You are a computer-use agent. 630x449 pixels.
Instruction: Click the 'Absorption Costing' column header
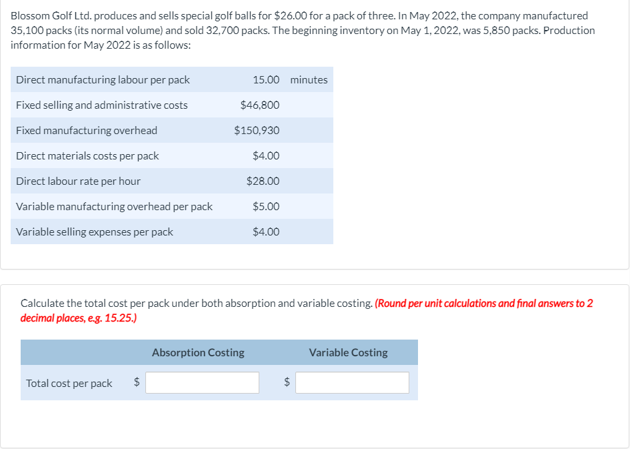[x=198, y=352]
